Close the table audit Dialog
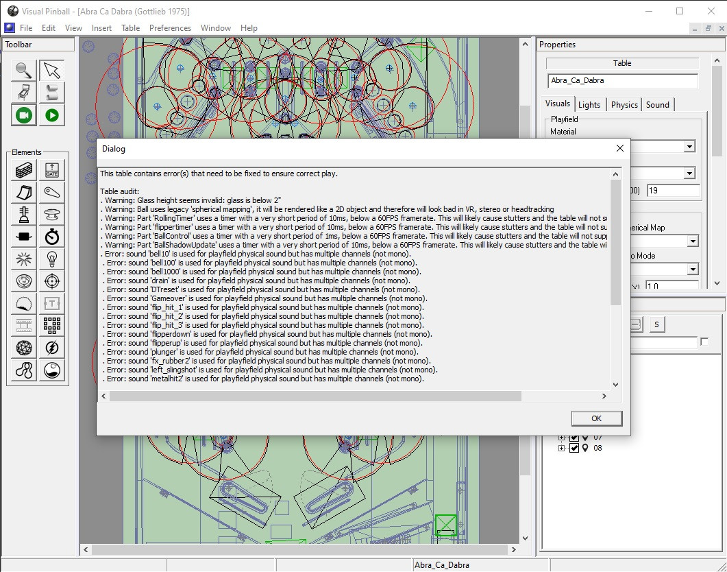727x572 pixels. point(620,148)
